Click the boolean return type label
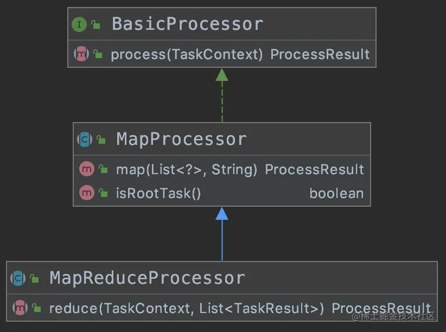Image resolution: width=446 pixels, height=332 pixels. coord(336,194)
